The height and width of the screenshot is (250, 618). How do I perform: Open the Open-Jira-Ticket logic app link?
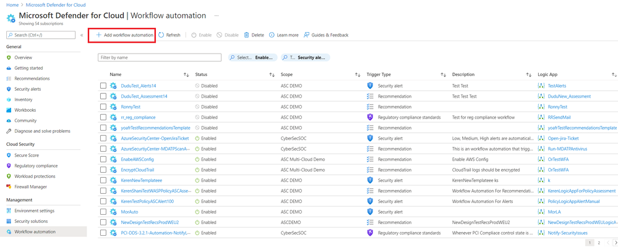(563, 138)
